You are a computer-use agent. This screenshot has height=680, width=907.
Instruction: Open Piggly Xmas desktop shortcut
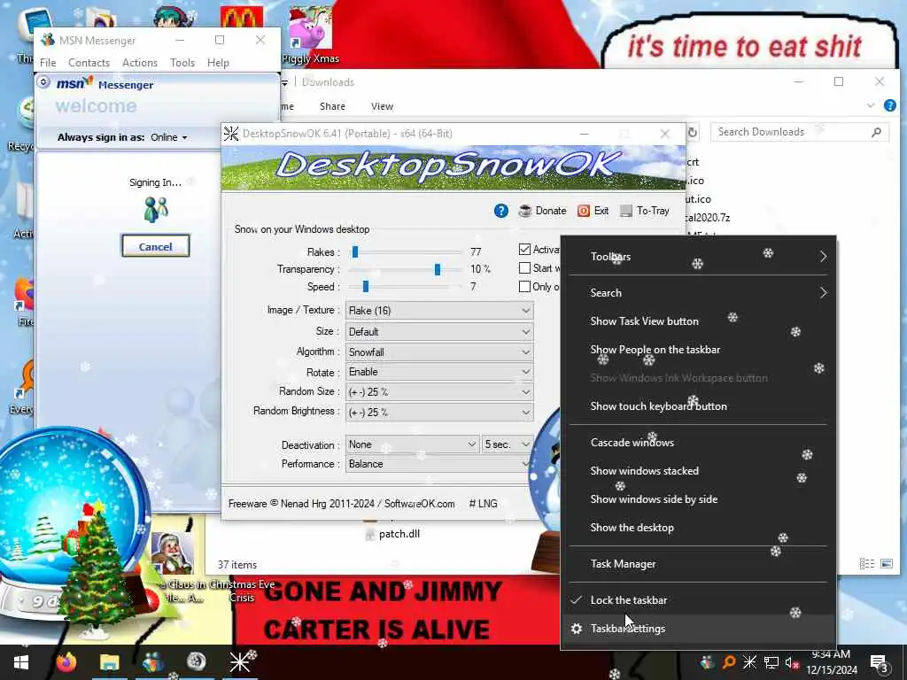point(311,34)
